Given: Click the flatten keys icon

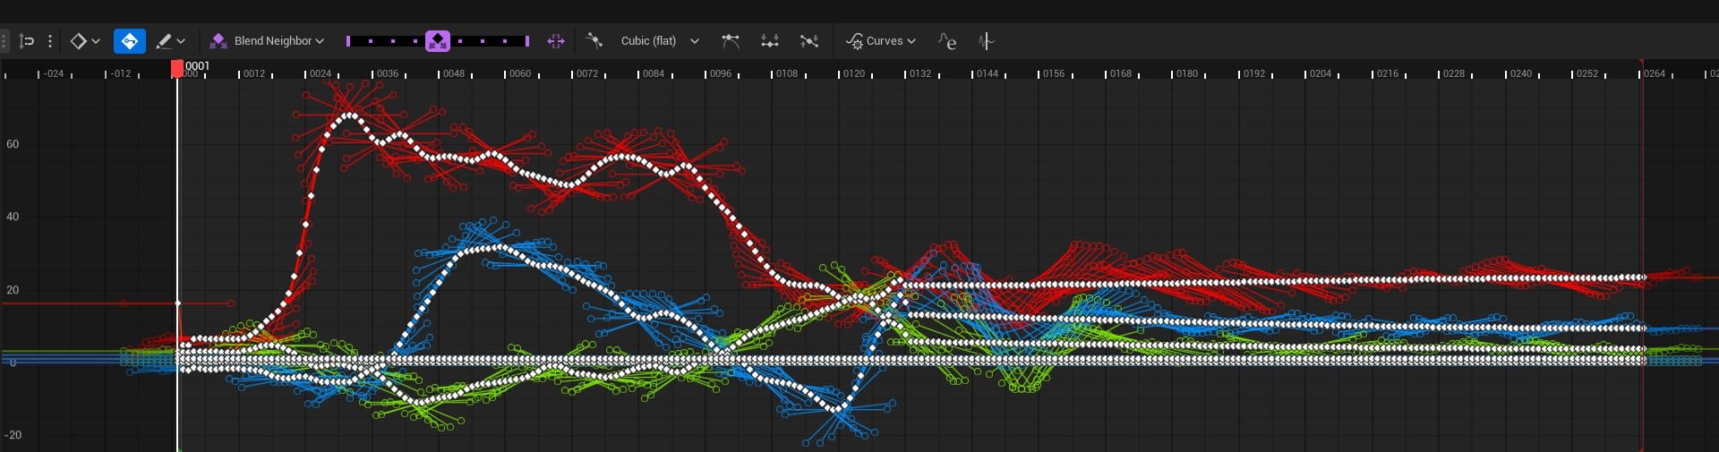Looking at the screenshot, I should [769, 41].
